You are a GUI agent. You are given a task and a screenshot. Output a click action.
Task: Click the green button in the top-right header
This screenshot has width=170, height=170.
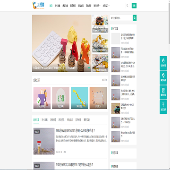[x=134, y=6]
